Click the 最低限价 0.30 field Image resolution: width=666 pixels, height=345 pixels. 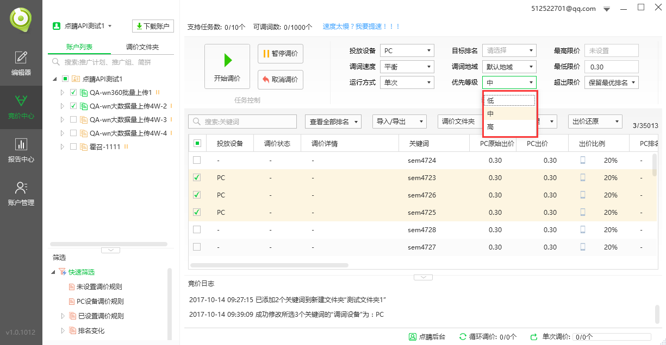612,67
